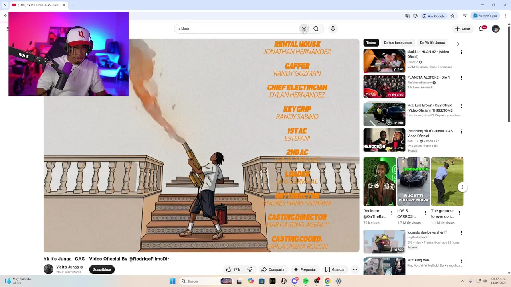This screenshot has width=511, height=287.
Task: Click the Preguntar button
Action: pos(305,269)
